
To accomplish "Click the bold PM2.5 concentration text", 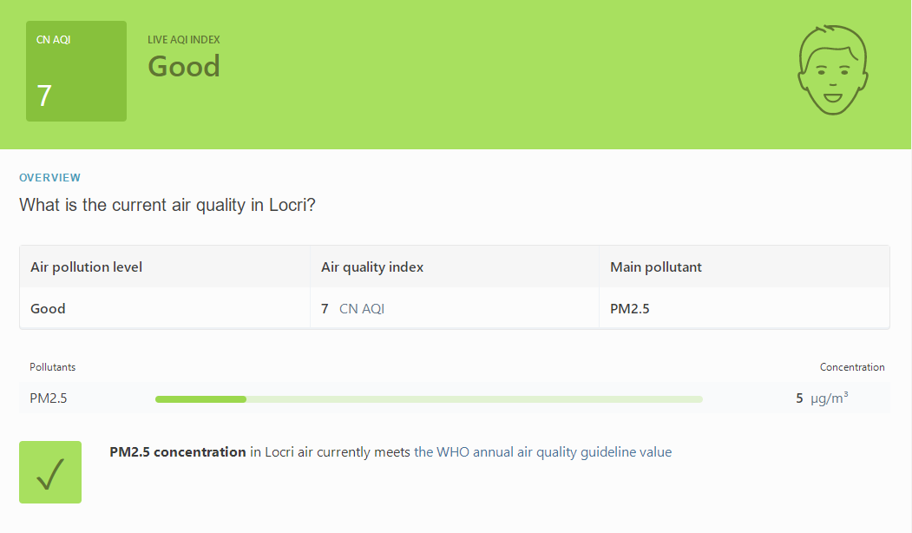I will click(x=178, y=452).
